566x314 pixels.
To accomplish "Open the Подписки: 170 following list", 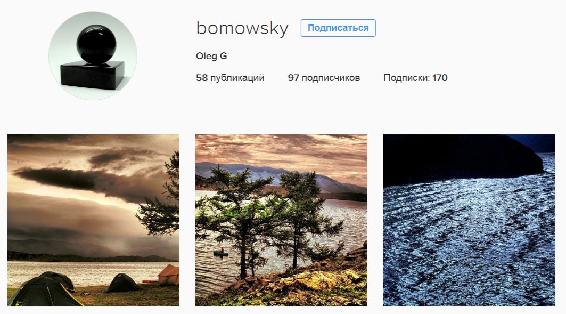I will [x=415, y=78].
